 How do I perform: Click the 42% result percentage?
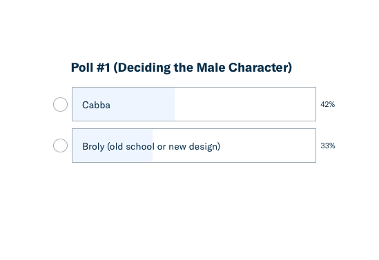pyautogui.click(x=327, y=104)
